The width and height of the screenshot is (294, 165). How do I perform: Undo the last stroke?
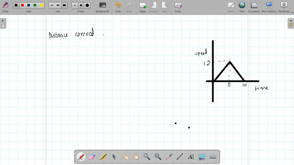118,7
